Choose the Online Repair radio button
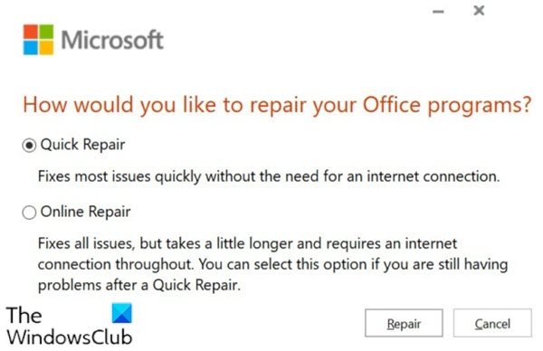 [x=29, y=213]
